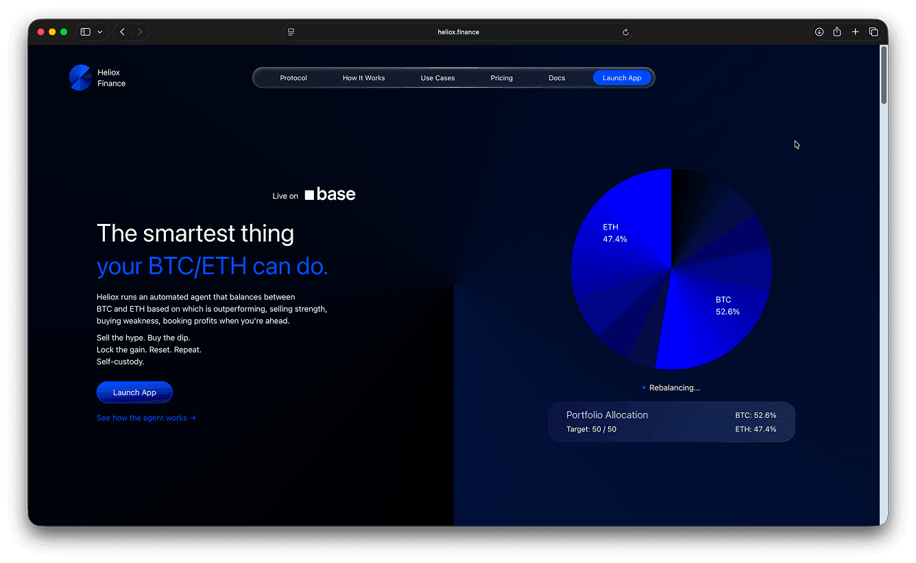
Task: Reload the page with the refresh icon
Action: [625, 32]
